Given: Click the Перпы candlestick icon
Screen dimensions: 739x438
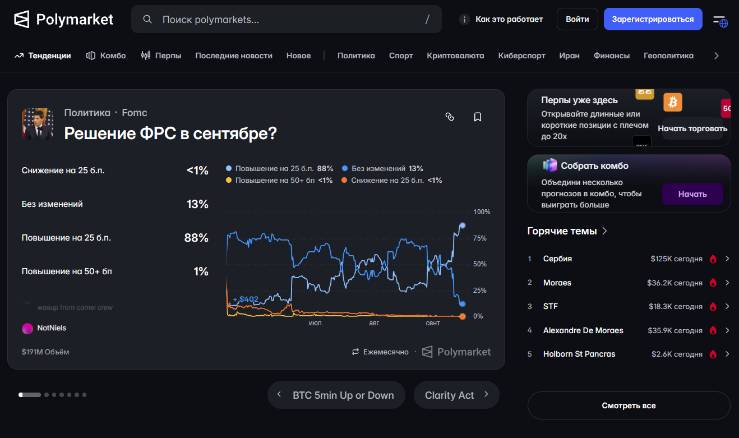Looking at the screenshot, I should point(146,56).
